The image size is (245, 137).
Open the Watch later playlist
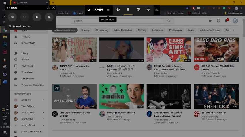27,72
